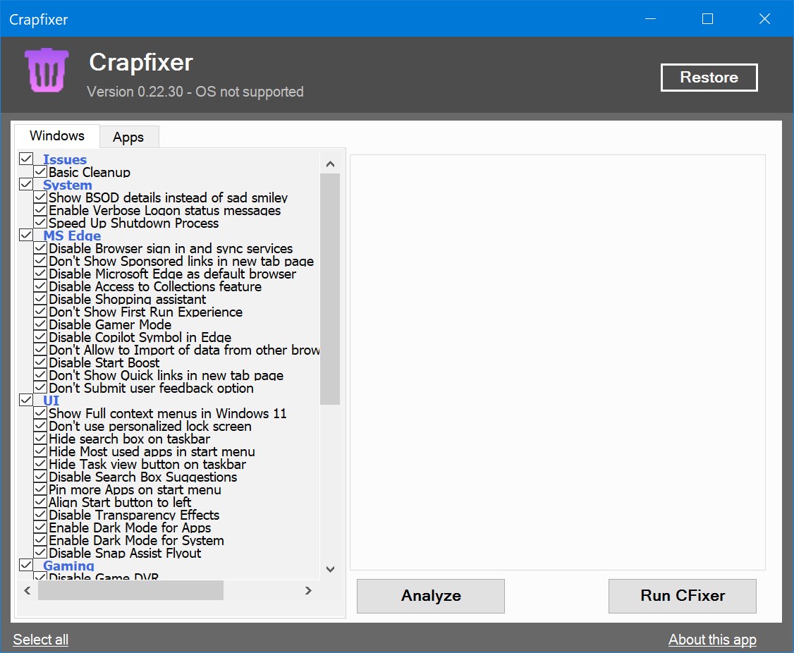Viewport: 794px width, 653px height.
Task: Switch to the Apps tab
Action: coord(129,137)
